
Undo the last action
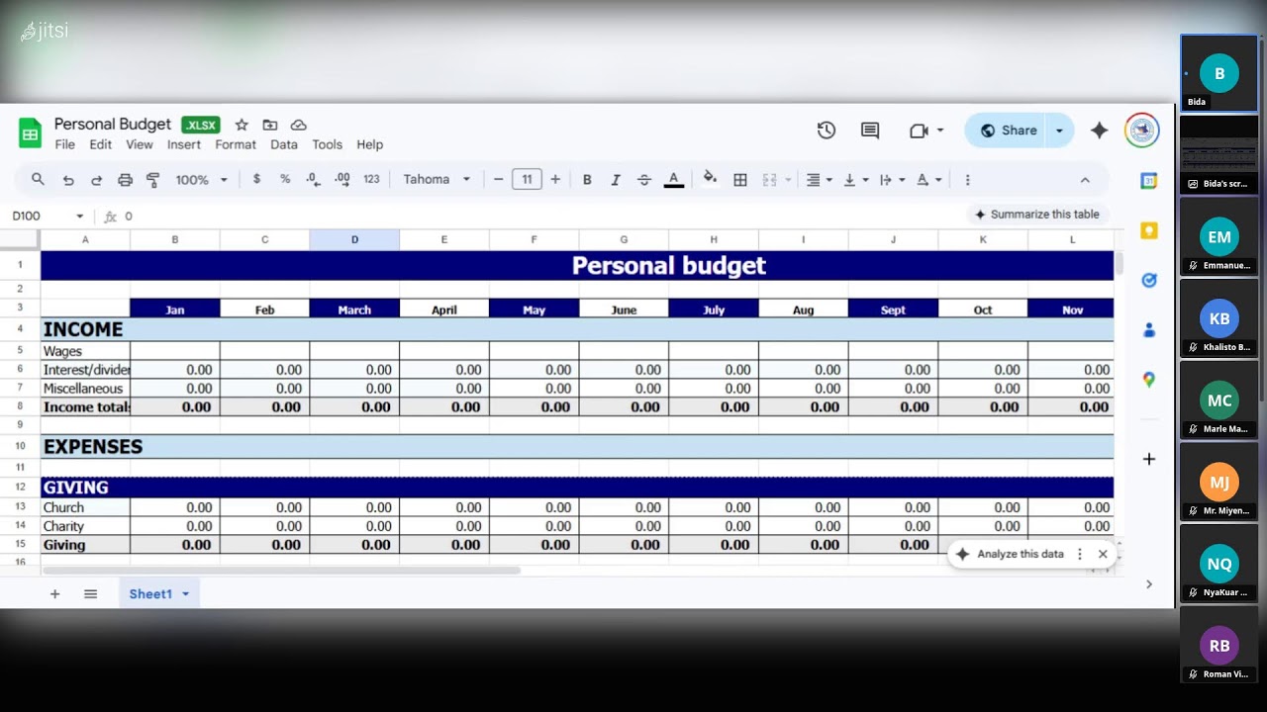point(67,180)
